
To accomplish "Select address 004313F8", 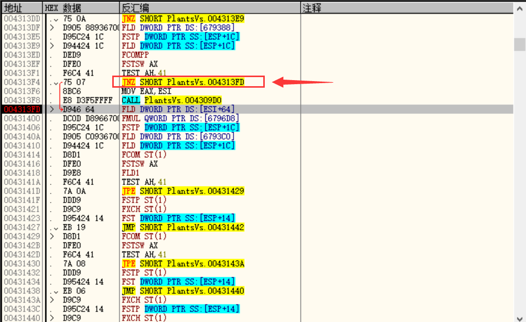I will tap(22, 100).
